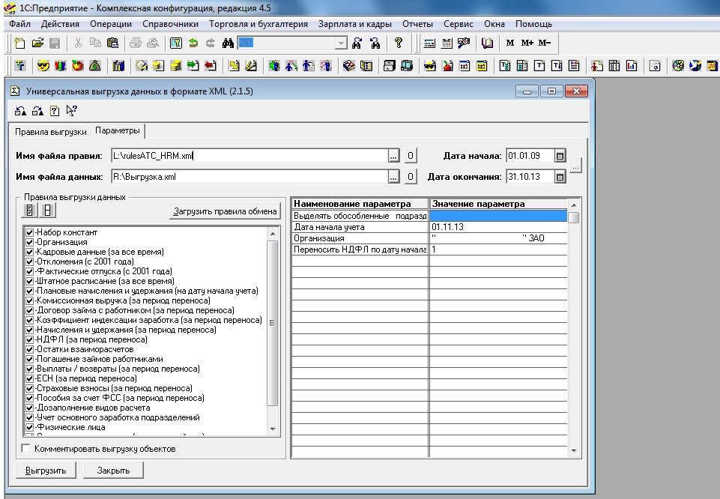720x499 pixels.
Task: Switch to the 'Правила выгрузки' tab
Action: (51, 131)
